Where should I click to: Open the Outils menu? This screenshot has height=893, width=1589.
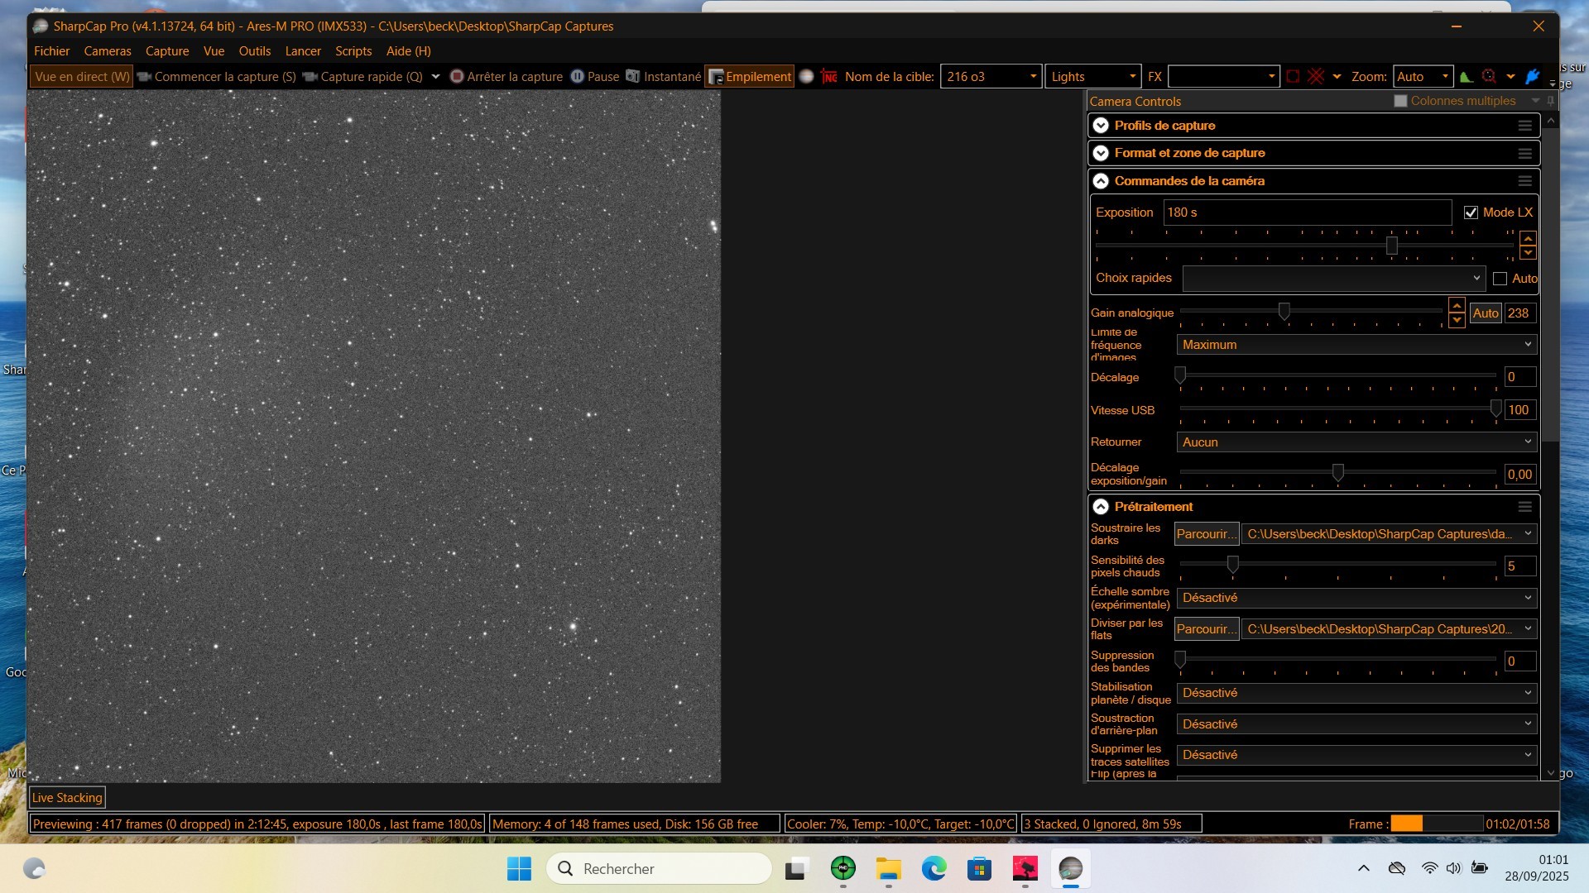pos(254,51)
